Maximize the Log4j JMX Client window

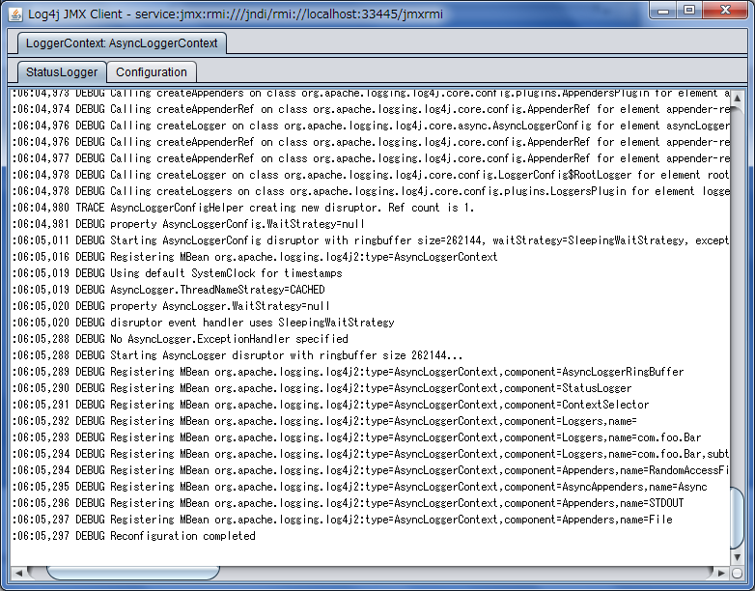click(x=688, y=10)
